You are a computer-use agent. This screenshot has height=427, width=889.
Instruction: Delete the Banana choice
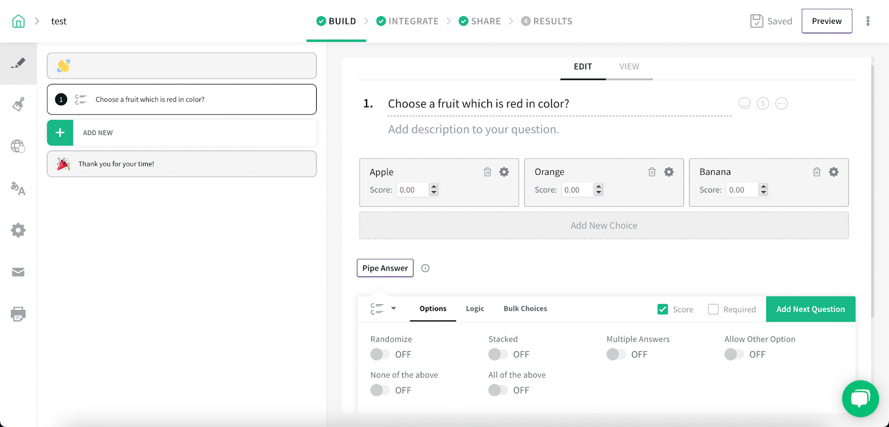coord(817,172)
